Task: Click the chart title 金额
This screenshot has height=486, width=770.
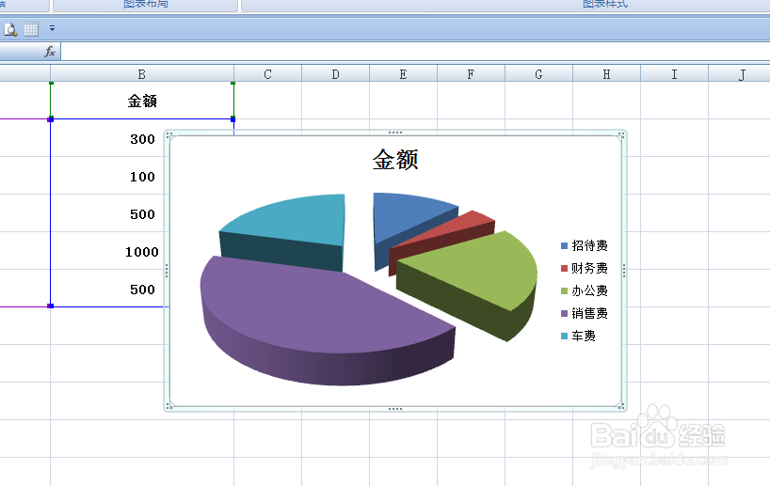Action: point(395,160)
